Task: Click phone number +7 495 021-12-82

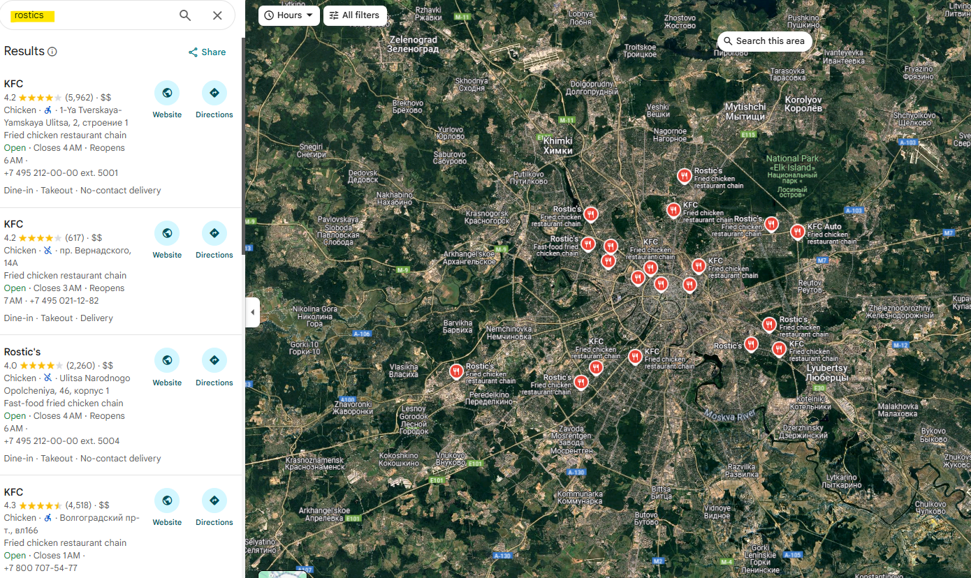Action: 64,301
